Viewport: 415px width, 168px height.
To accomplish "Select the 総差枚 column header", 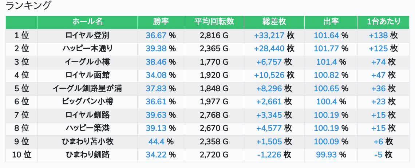I will tap(274, 22).
